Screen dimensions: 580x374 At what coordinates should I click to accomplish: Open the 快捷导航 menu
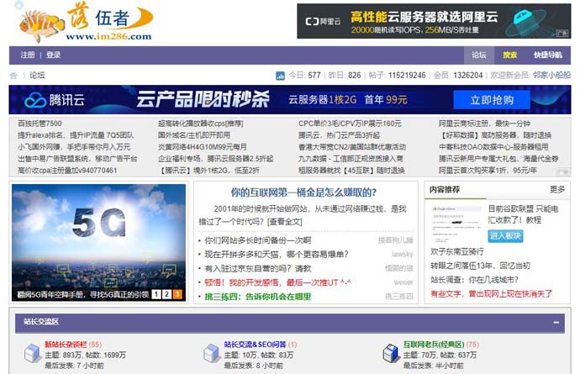pos(548,55)
